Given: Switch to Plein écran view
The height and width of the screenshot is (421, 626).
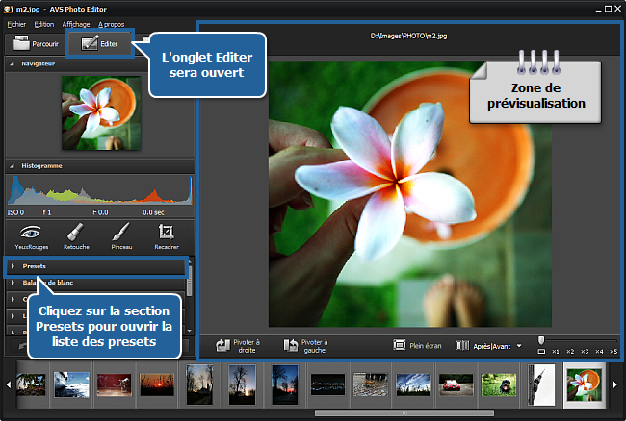Looking at the screenshot, I should [x=417, y=344].
